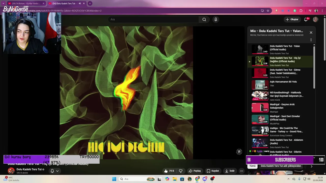Click the YouTube search input field
This screenshot has height=183, width=326.
153,20
